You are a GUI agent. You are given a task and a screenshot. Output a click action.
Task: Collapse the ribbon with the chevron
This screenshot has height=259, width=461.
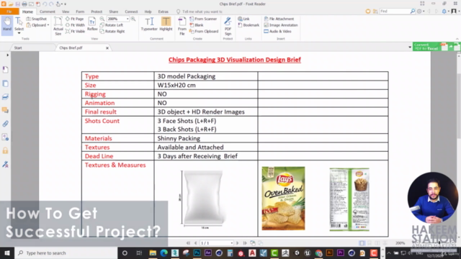coord(457,39)
